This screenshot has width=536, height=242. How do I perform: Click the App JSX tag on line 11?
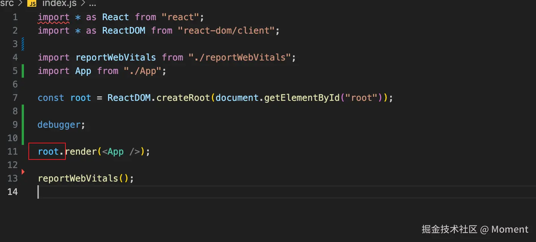(115, 152)
